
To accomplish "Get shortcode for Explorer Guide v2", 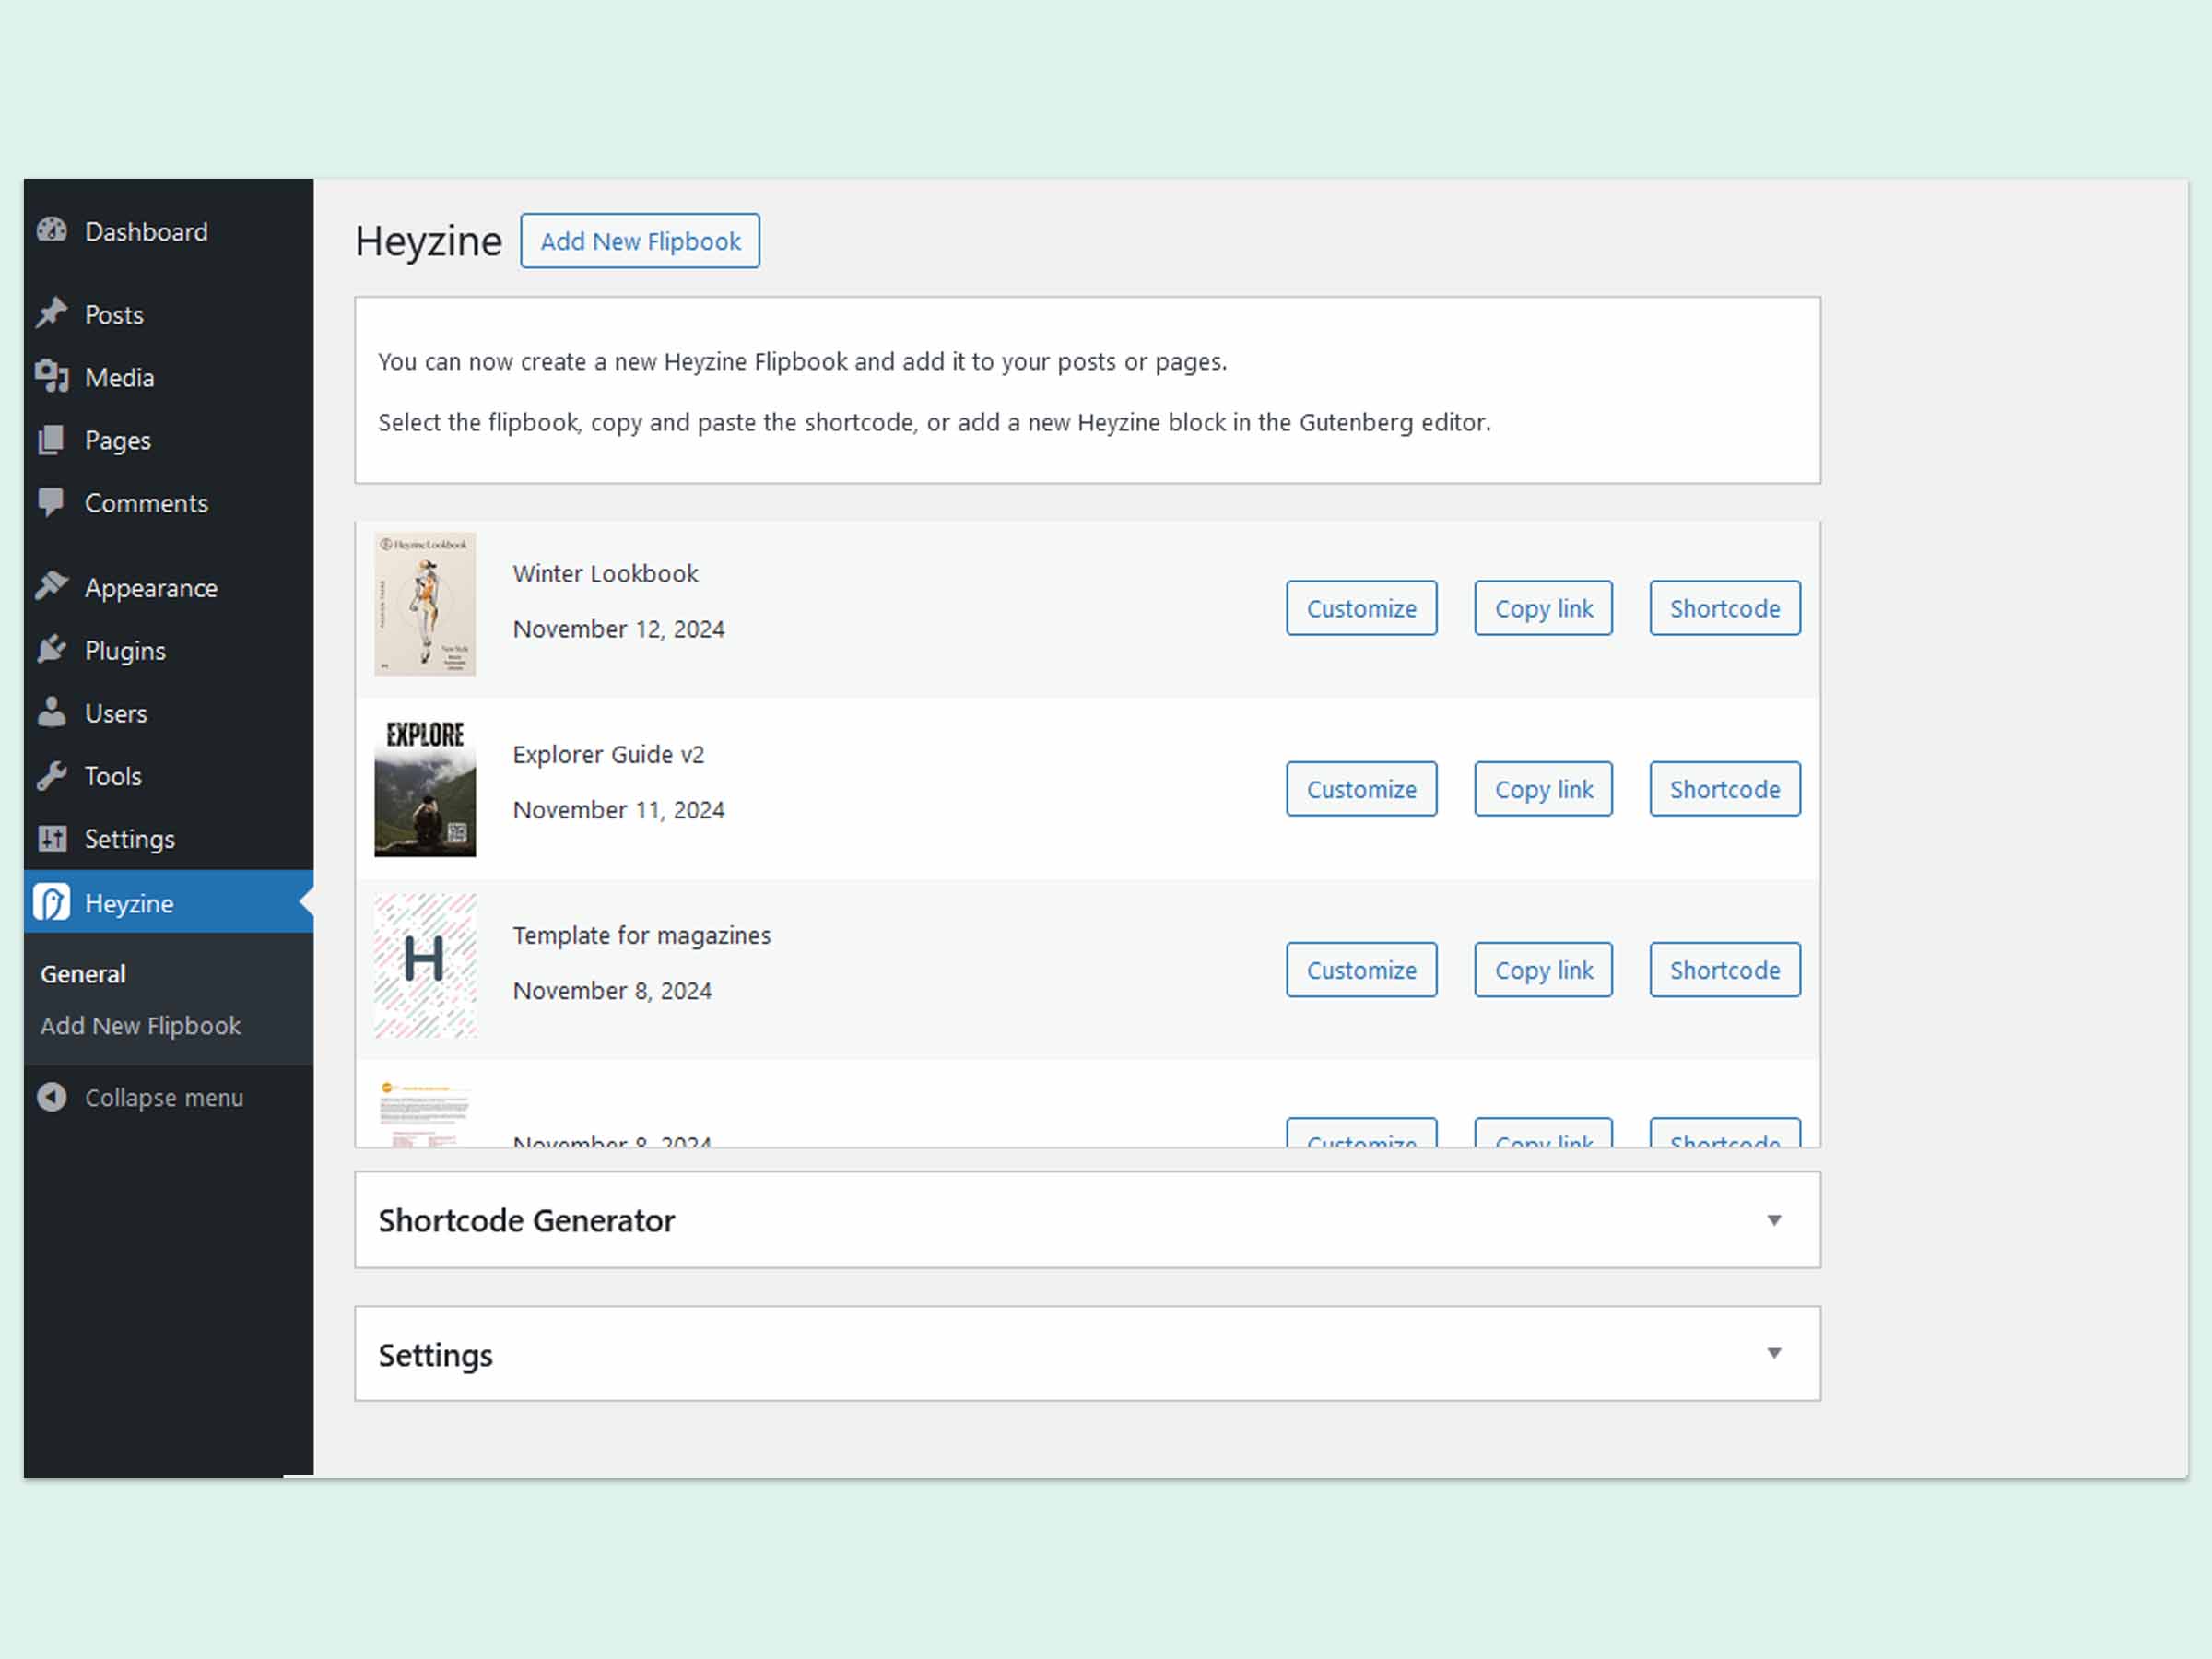I will [x=1725, y=789].
